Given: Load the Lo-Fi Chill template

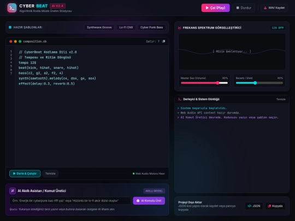Looking at the screenshot, I should [x=126, y=27].
